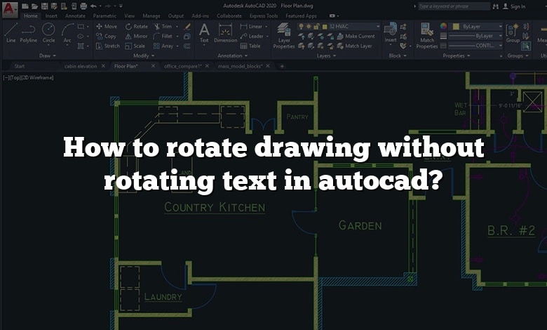This screenshot has width=547, height=330.
Task: Open the Insert ribbon tab
Action: 51,15
